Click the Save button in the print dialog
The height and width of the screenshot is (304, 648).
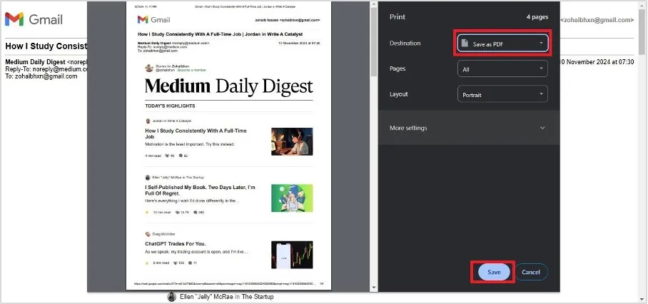(x=493, y=272)
